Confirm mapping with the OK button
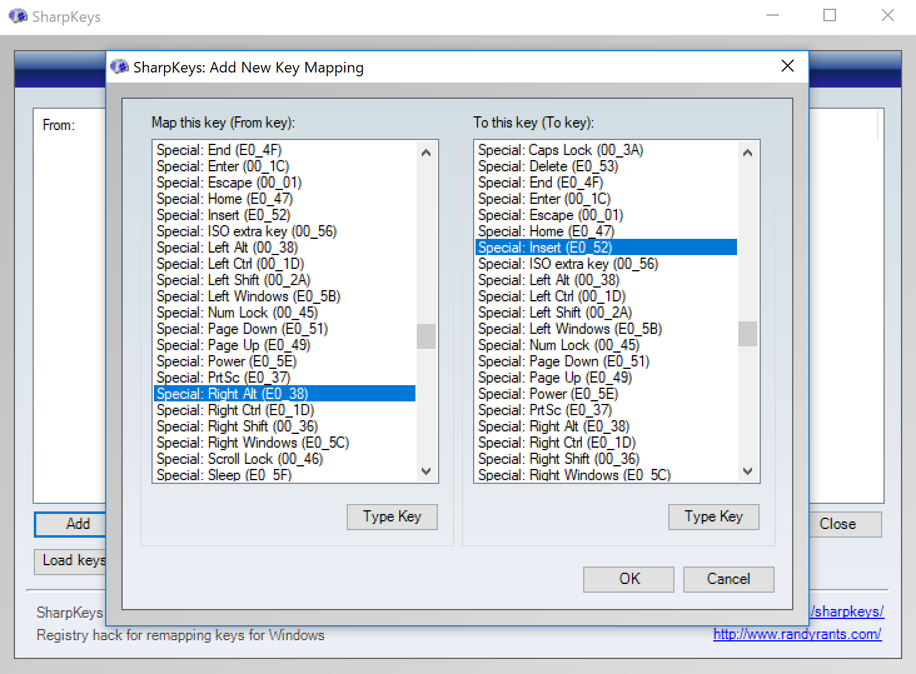This screenshot has width=916, height=674. [x=629, y=579]
